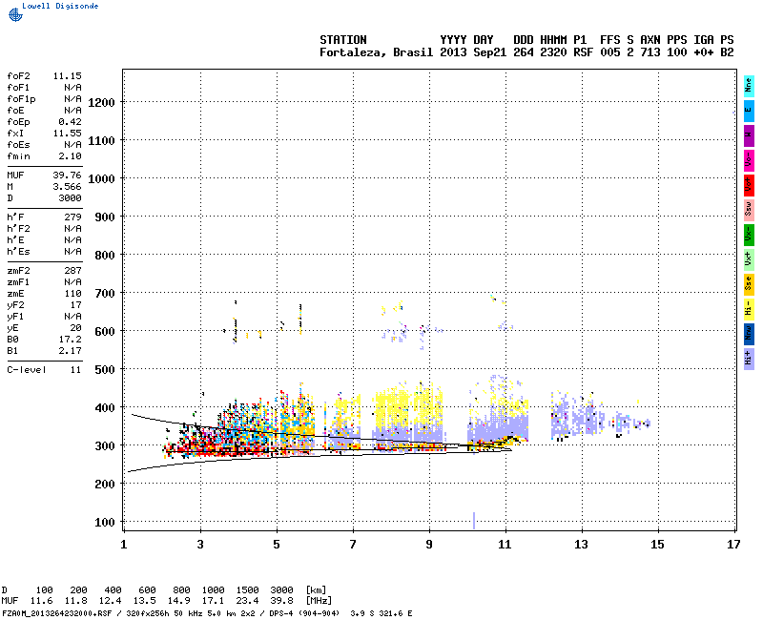The width and height of the screenshot is (763, 620).
Task: Click the zmF2 value 287
Action: tap(73, 271)
